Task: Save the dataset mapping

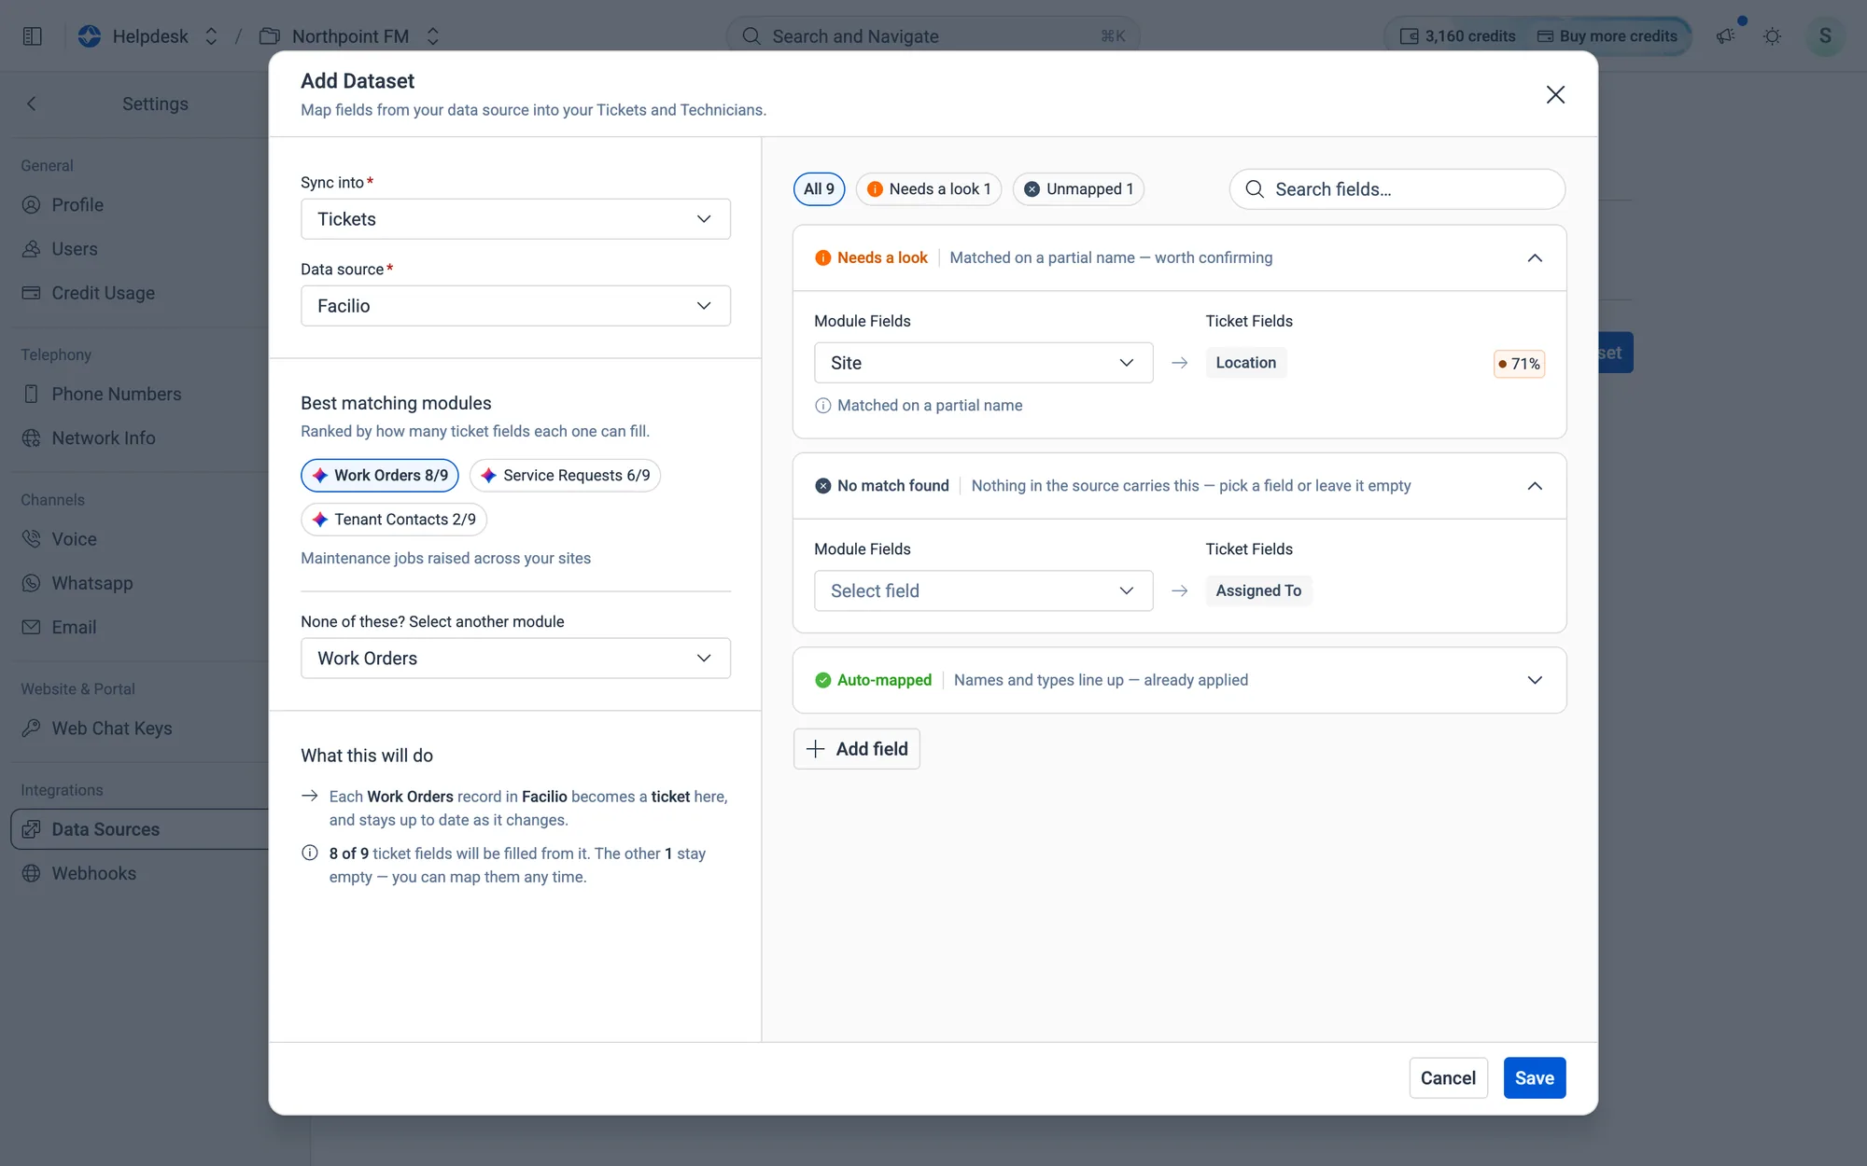Action: (x=1534, y=1078)
